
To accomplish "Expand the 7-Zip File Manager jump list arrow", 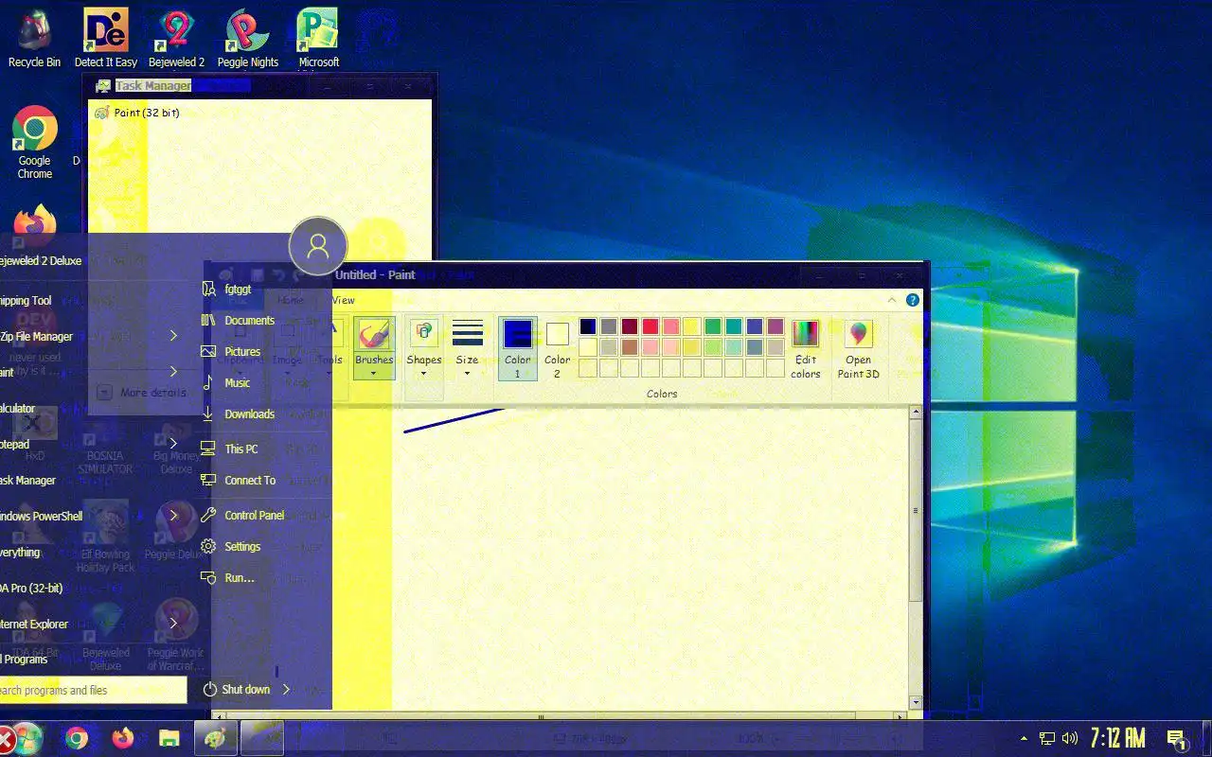I will 173,336.
